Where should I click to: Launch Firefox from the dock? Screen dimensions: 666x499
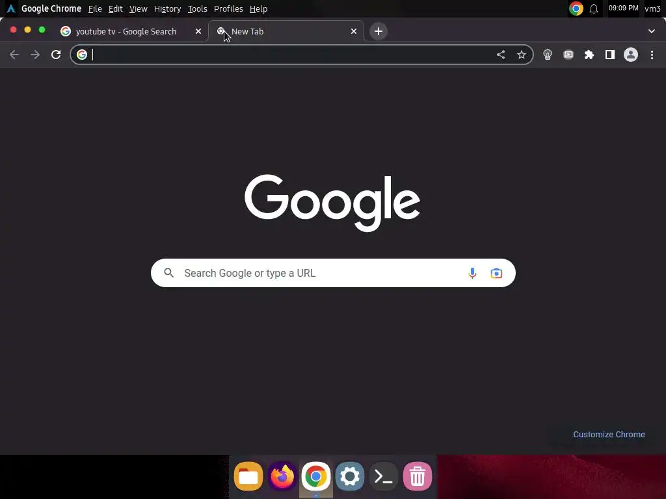[282, 476]
